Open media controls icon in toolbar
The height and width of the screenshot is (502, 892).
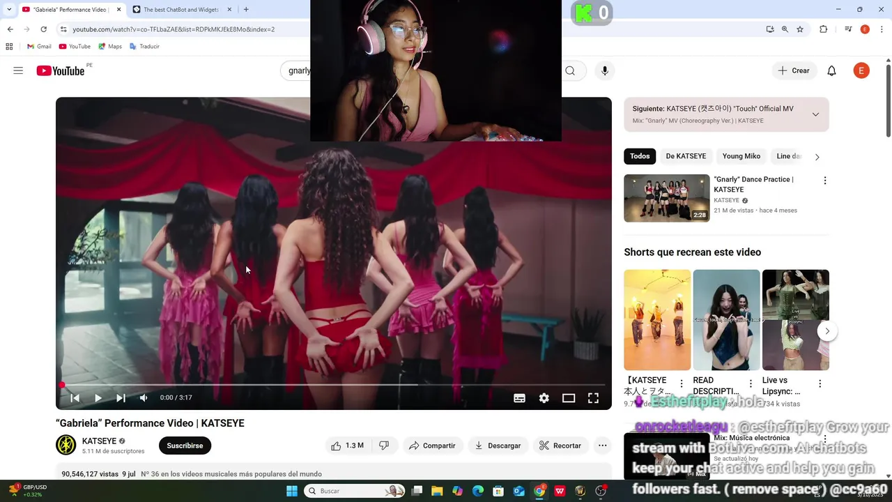coord(848,29)
